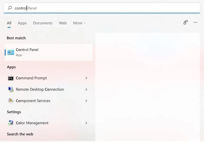This screenshot has height=142, width=204.
Task: Click the Color Management icon
Action: click(x=11, y=123)
